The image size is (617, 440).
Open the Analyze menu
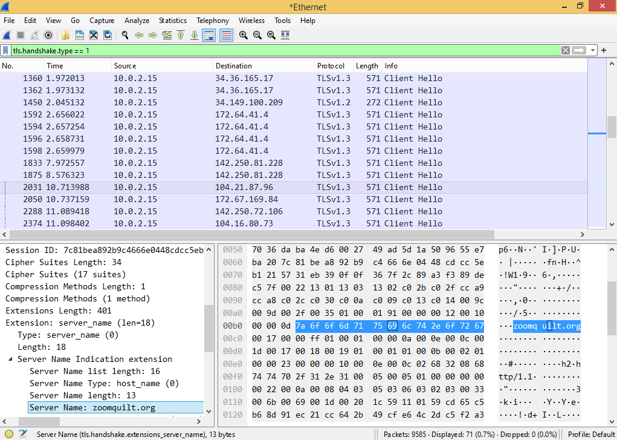tap(137, 21)
